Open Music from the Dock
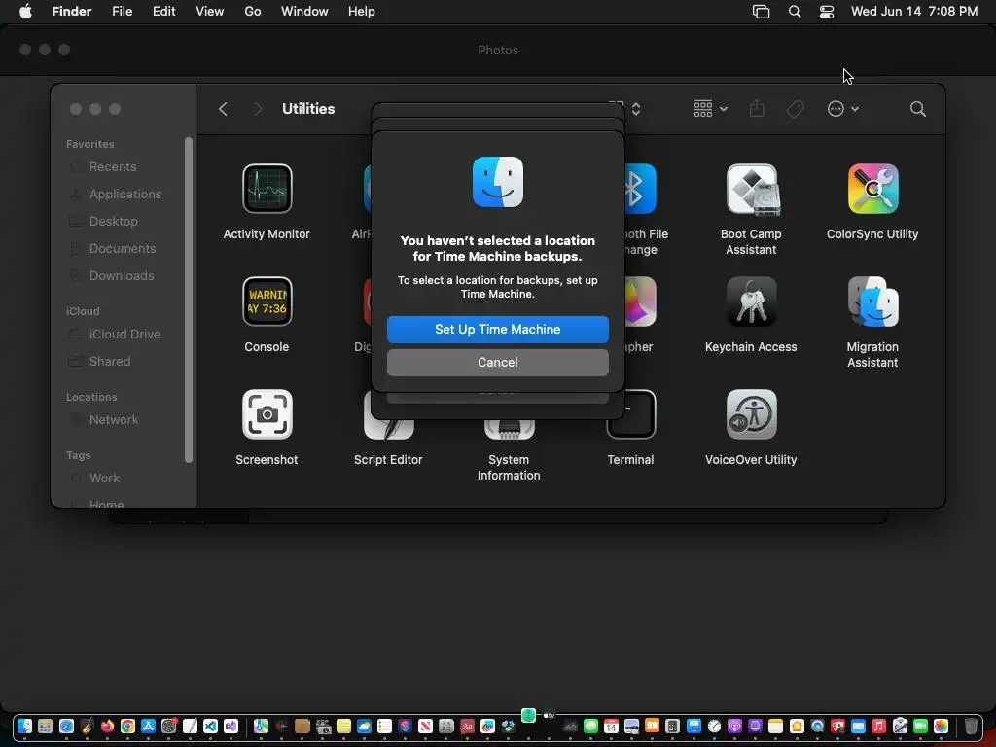This screenshot has height=747, width=996. [878, 726]
